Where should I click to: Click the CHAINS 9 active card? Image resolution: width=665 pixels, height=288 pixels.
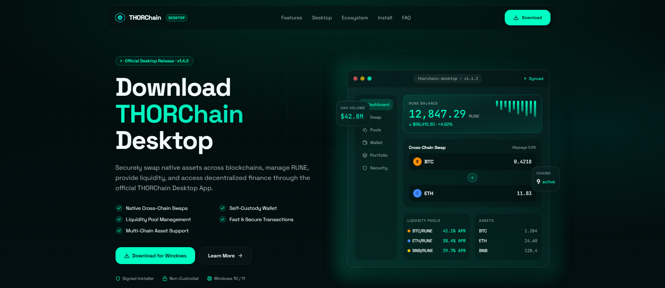(x=546, y=179)
